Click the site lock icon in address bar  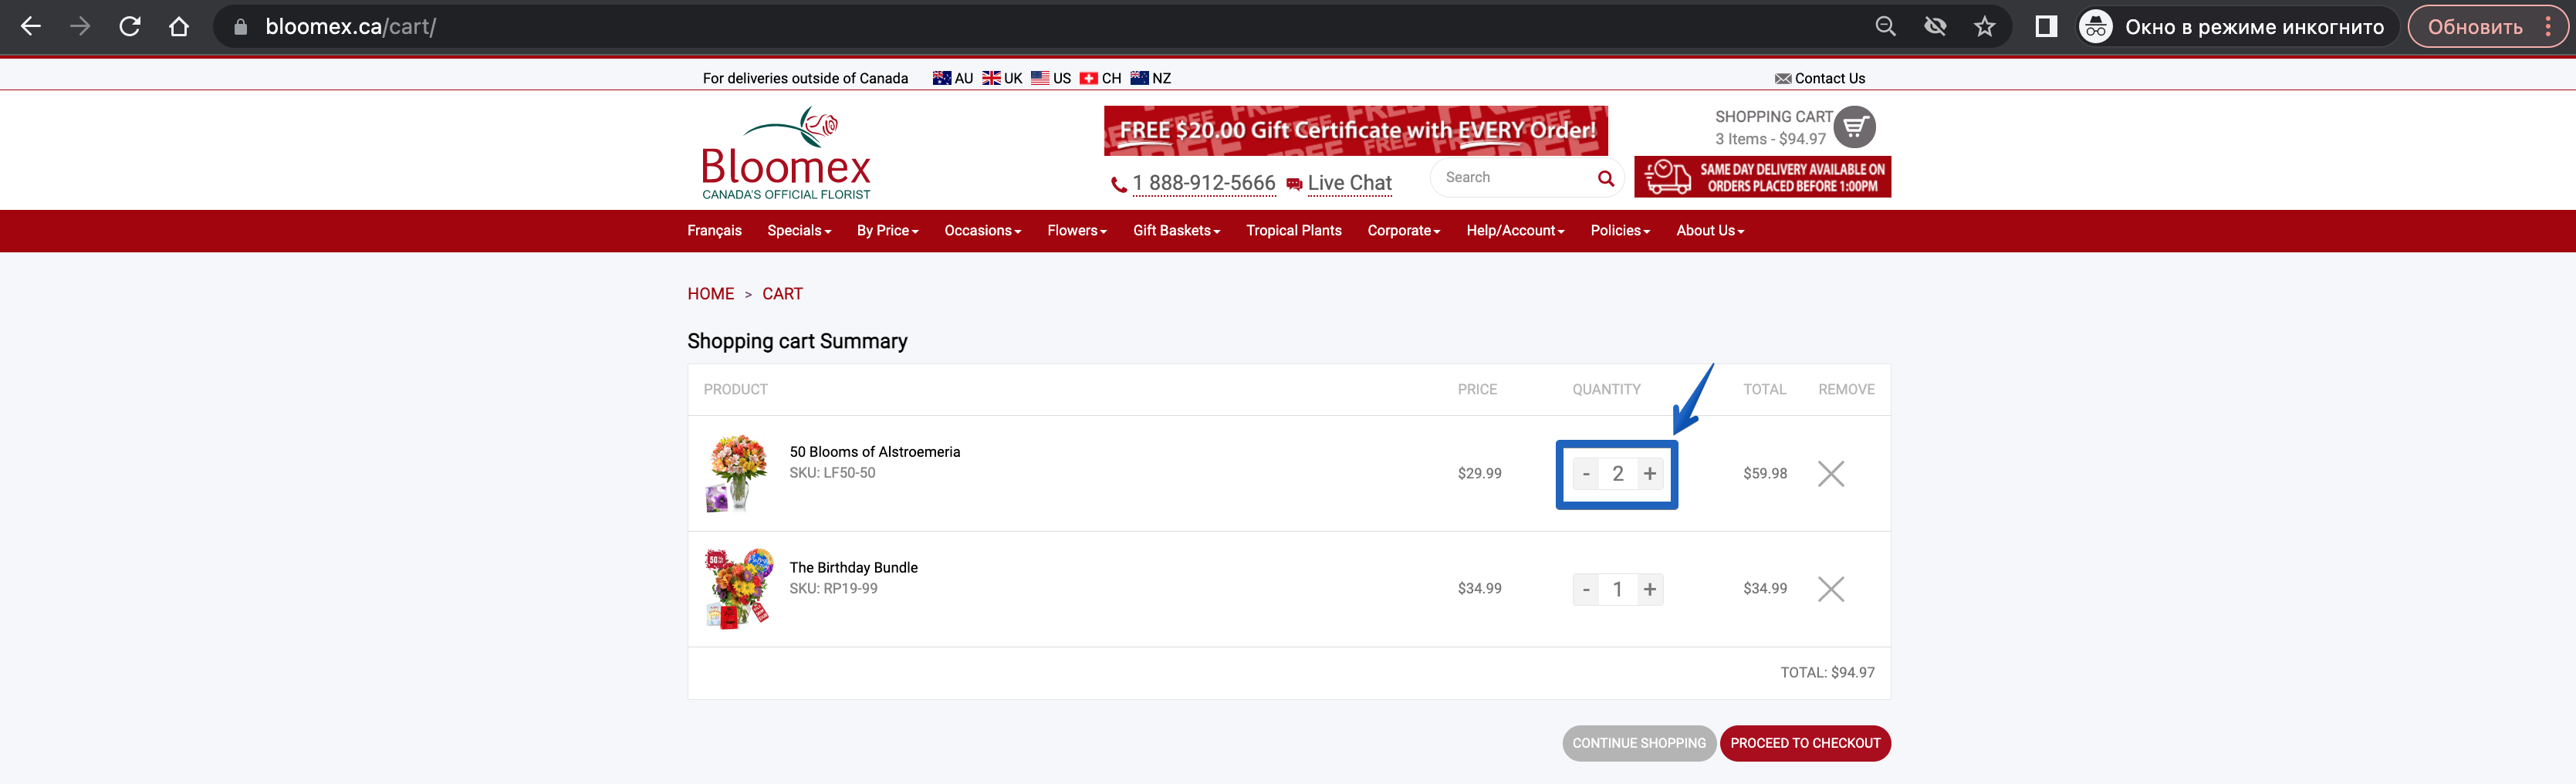pyautogui.click(x=240, y=27)
